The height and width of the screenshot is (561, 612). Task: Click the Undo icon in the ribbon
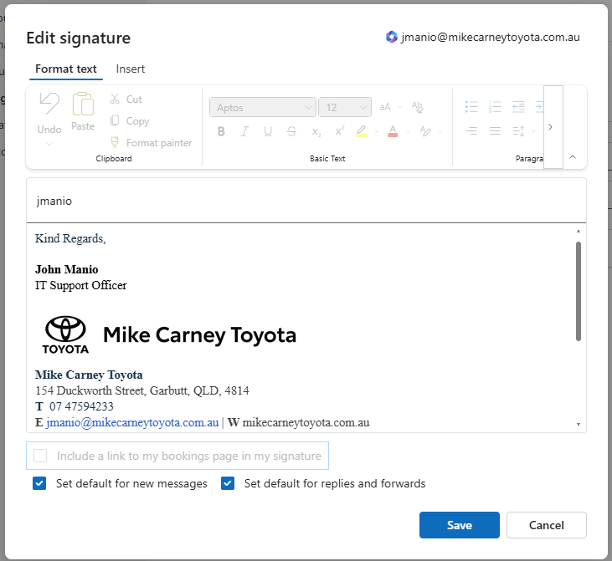tap(49, 105)
